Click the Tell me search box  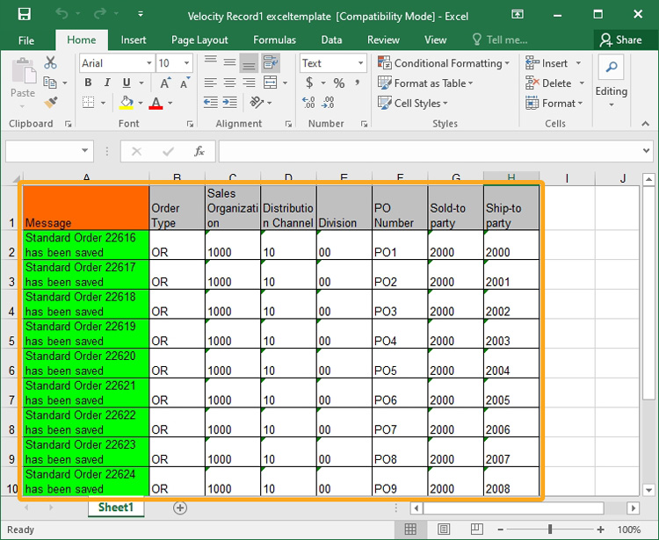[x=500, y=40]
